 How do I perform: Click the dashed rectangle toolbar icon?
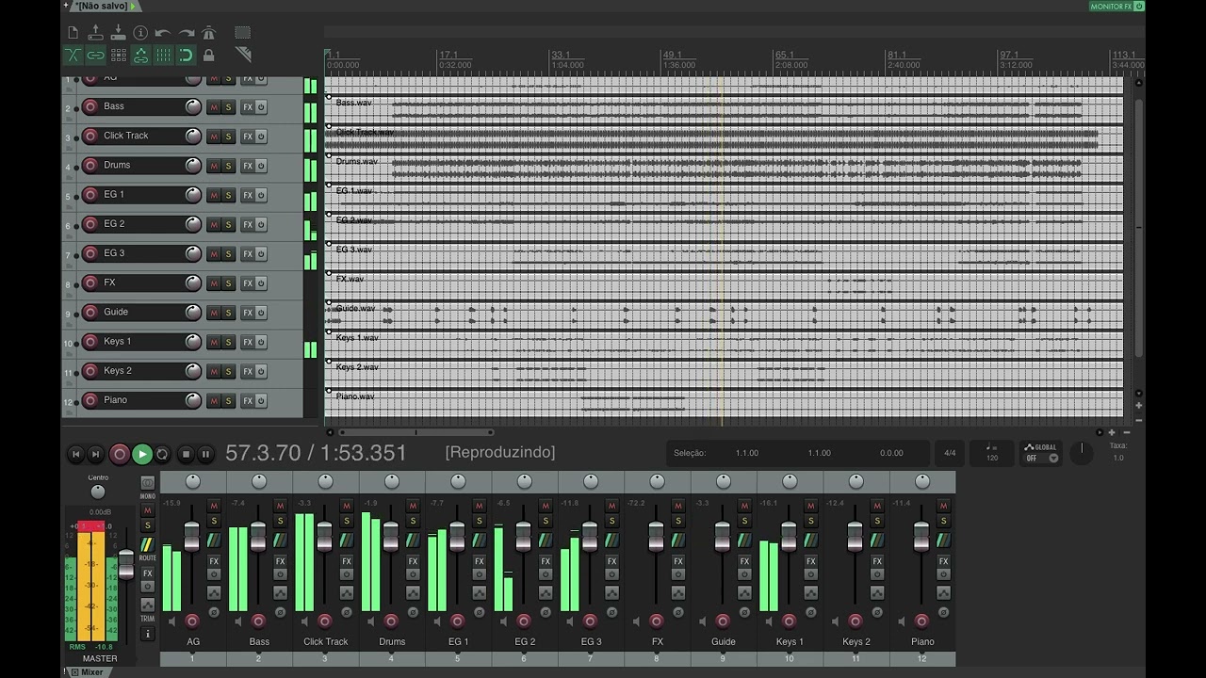pos(242,33)
